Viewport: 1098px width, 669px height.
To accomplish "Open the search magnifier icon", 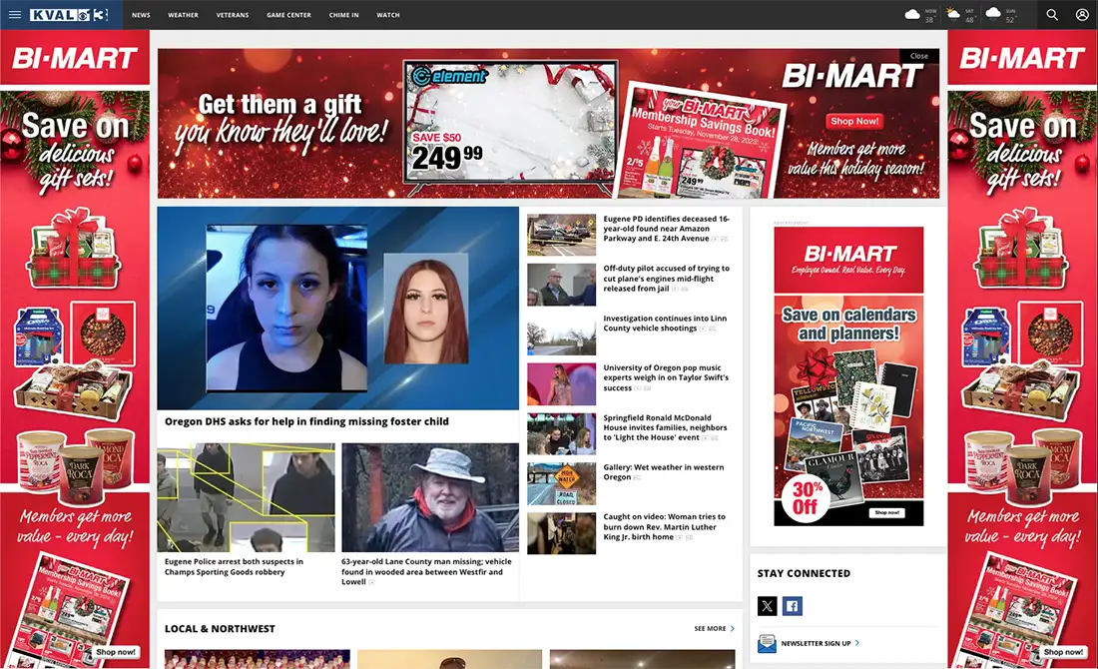I will coord(1052,14).
